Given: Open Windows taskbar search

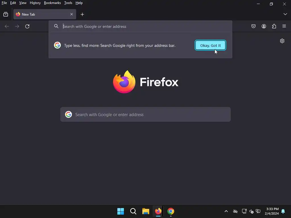Looking at the screenshot, I should (133, 211).
